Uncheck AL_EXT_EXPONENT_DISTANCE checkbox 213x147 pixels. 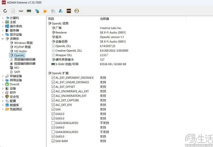coord(53,78)
